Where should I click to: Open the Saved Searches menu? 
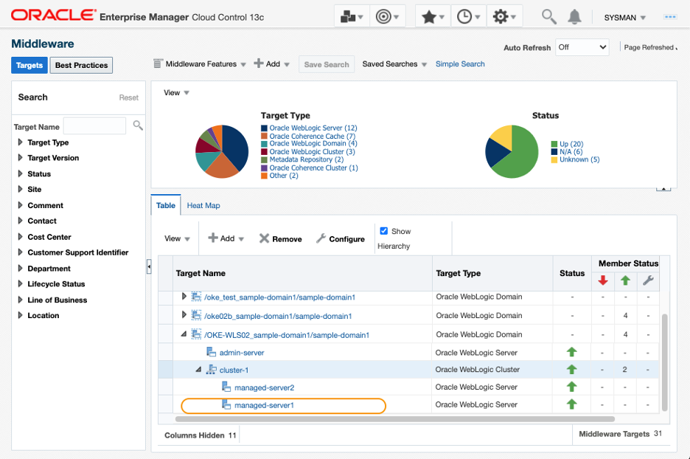coord(394,64)
